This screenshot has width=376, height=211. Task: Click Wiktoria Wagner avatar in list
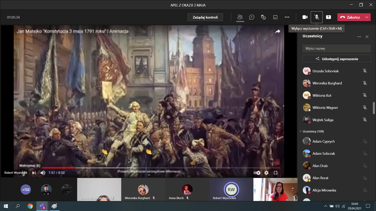pos(307,107)
